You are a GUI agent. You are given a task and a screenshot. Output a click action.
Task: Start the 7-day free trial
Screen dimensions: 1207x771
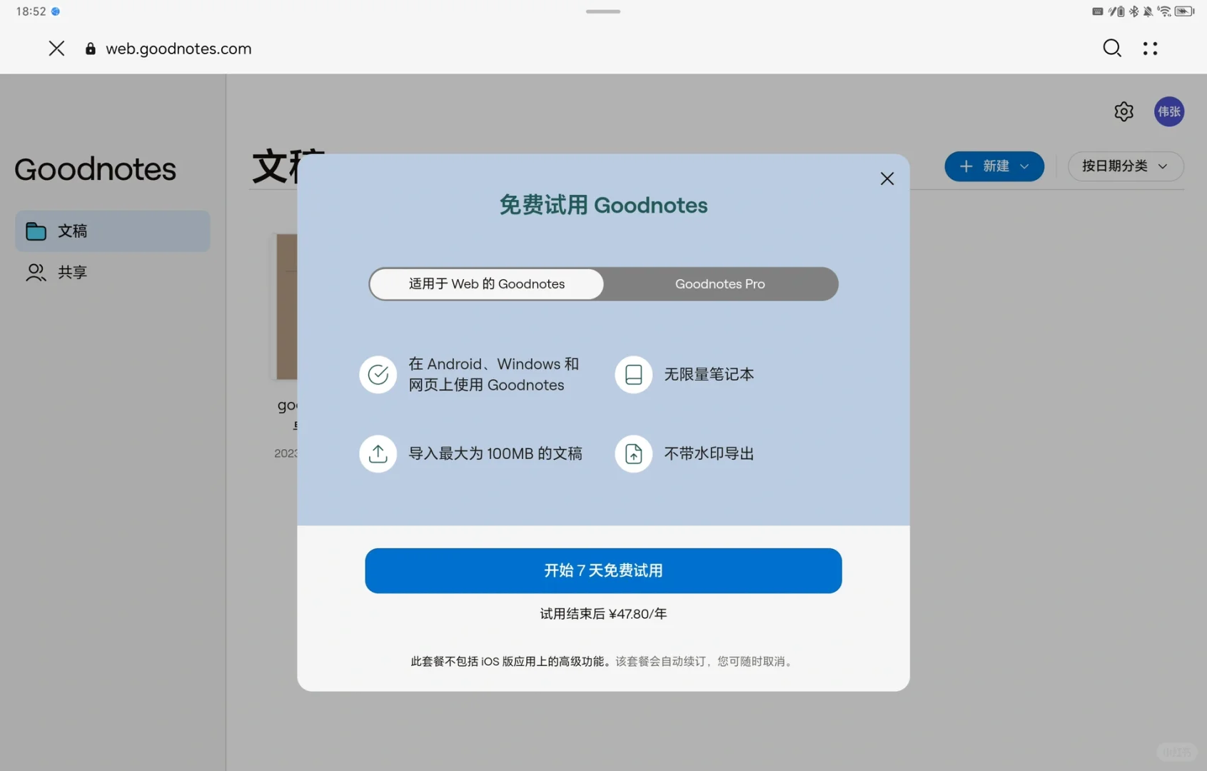click(603, 570)
